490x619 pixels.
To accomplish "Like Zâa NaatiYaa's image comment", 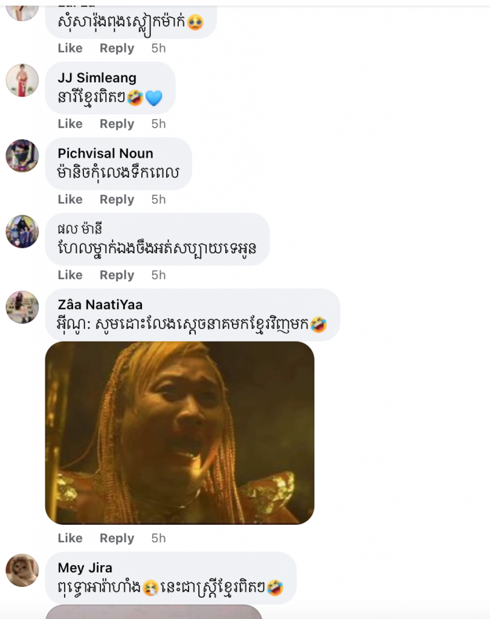I will (x=70, y=539).
